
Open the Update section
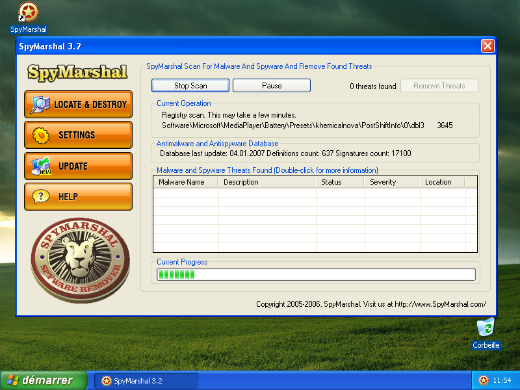(78, 166)
